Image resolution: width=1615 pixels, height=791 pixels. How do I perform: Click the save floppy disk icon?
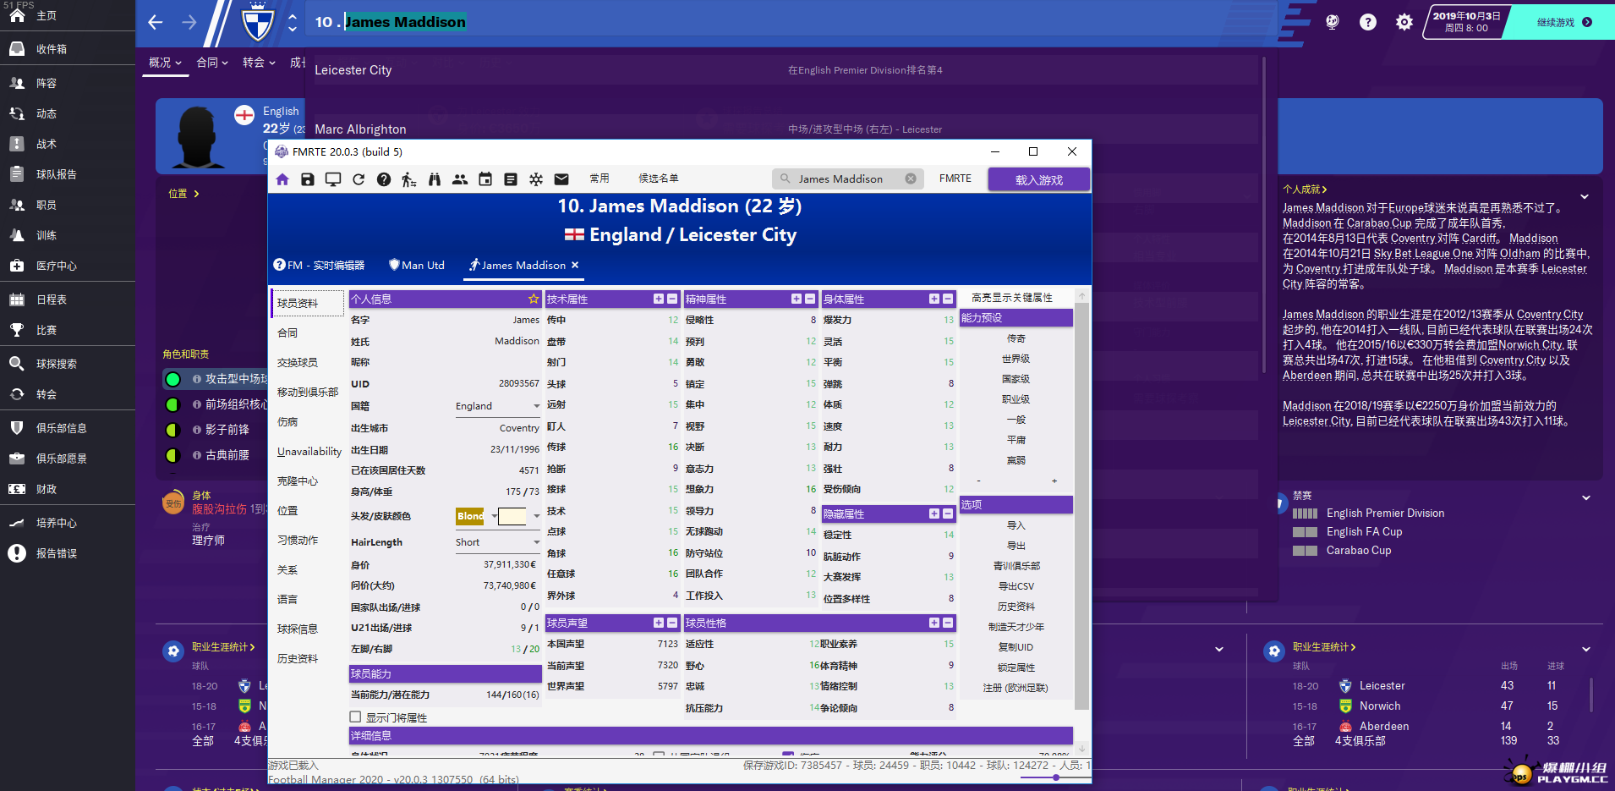pyautogui.click(x=308, y=179)
